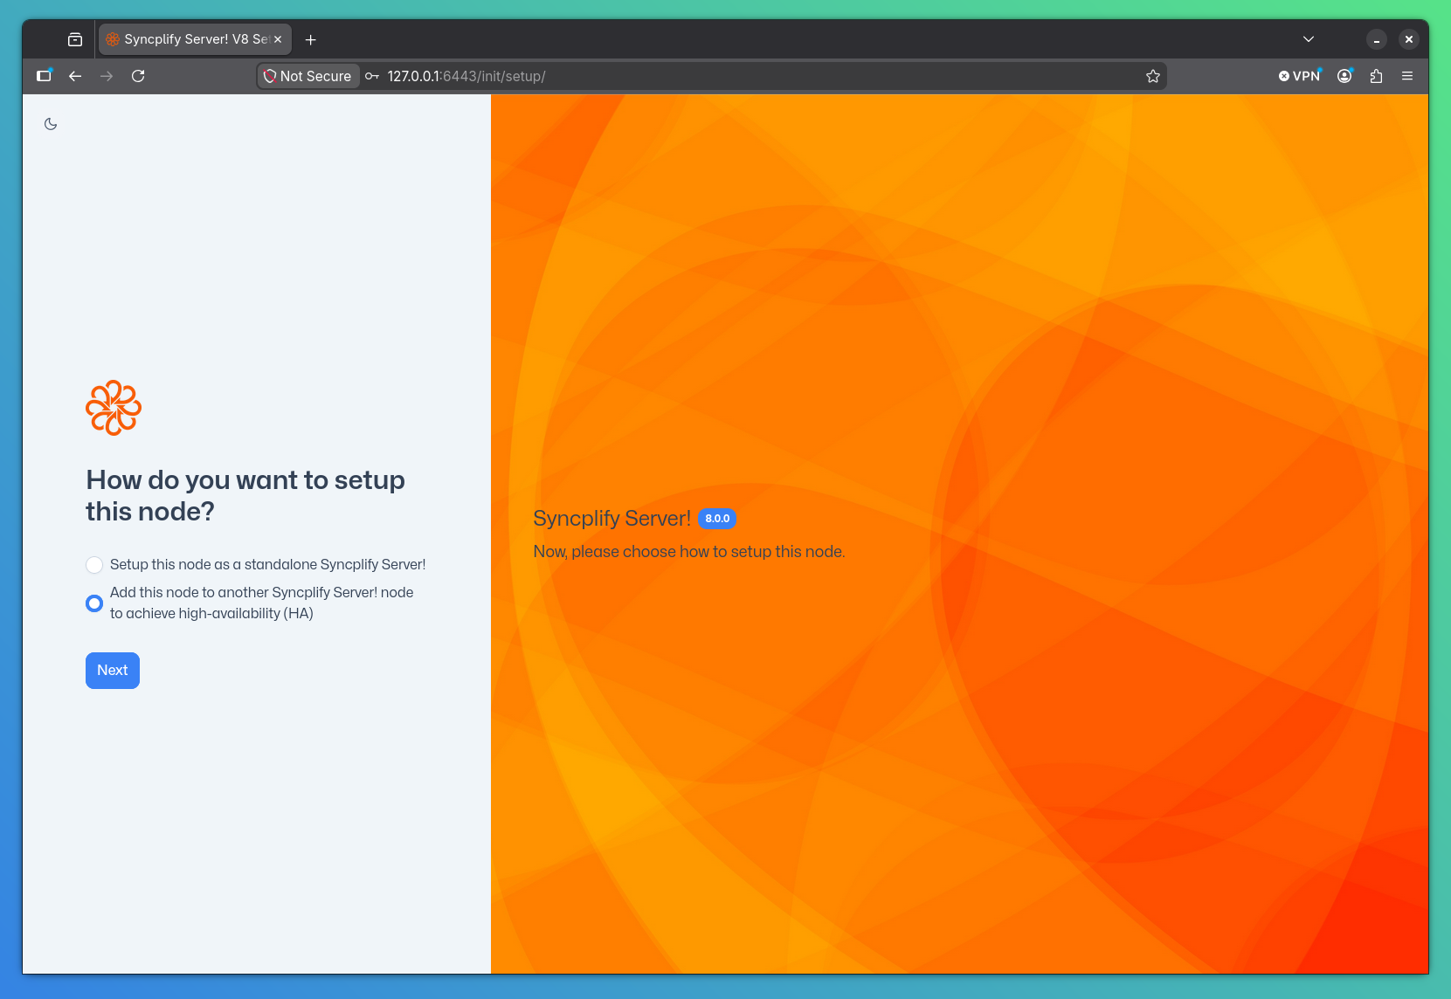Open the recent browsing history icon in the tab bar
The image size is (1451, 999).
[75, 39]
